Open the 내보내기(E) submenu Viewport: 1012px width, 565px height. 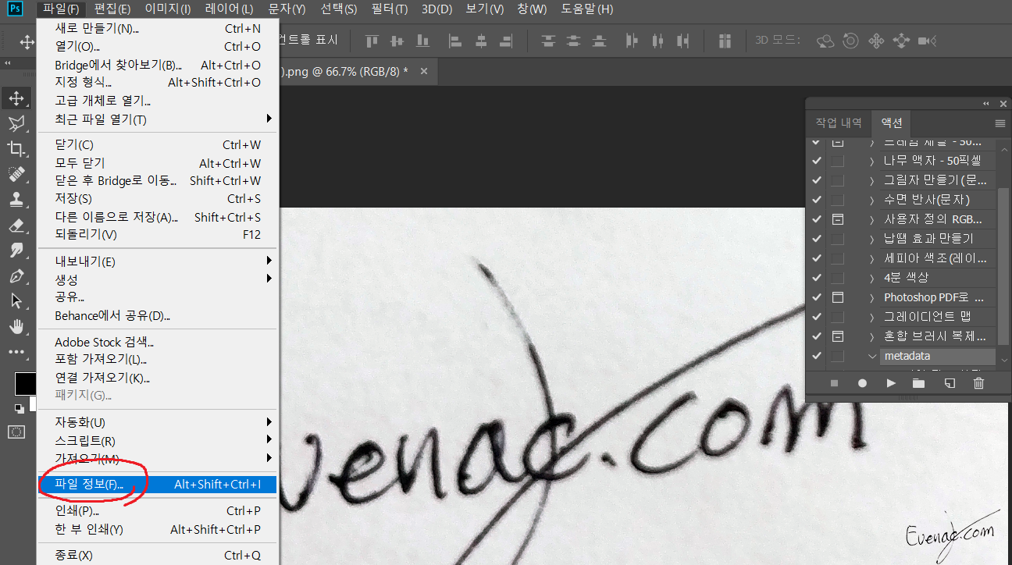click(158, 261)
